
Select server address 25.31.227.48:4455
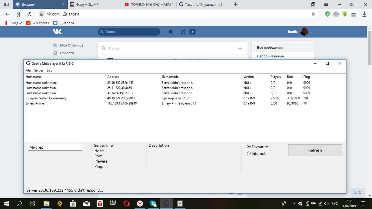[119, 88]
